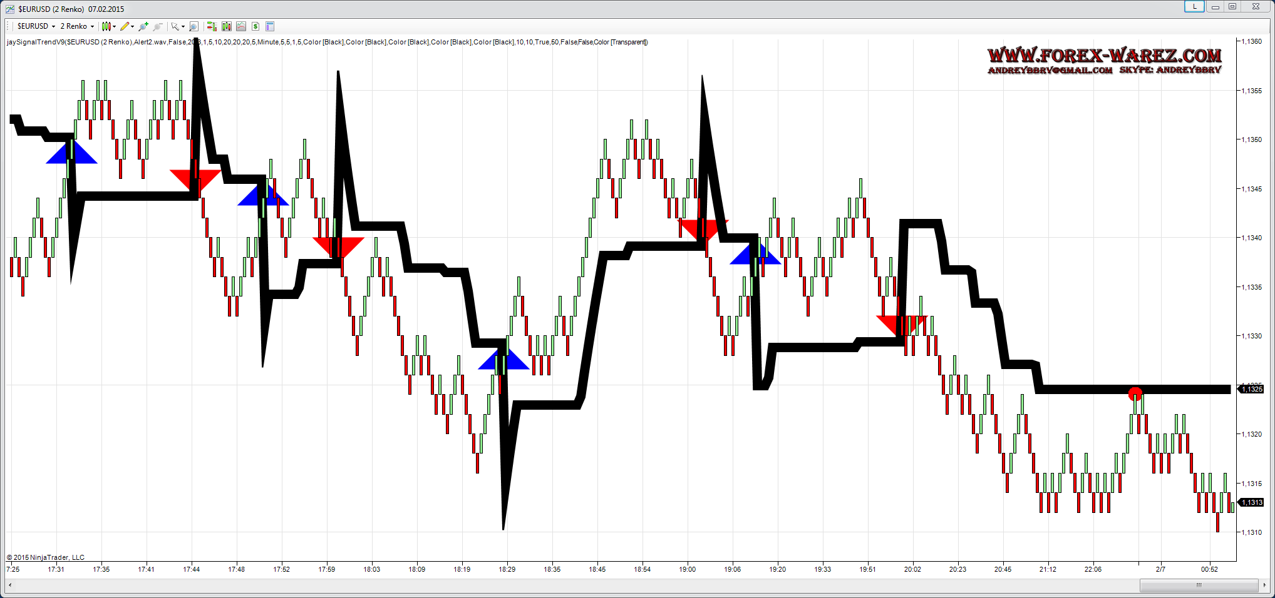1275x598 pixels.
Task: Click the red dot marker on chart
Action: pyautogui.click(x=1135, y=394)
